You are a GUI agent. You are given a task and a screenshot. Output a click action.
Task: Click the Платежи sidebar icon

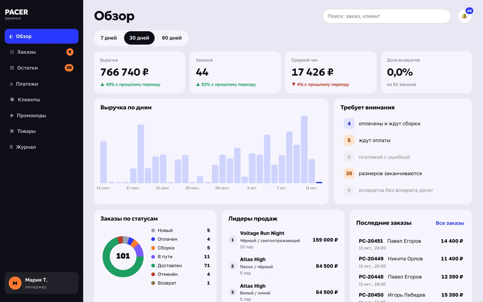pyautogui.click(x=11, y=84)
